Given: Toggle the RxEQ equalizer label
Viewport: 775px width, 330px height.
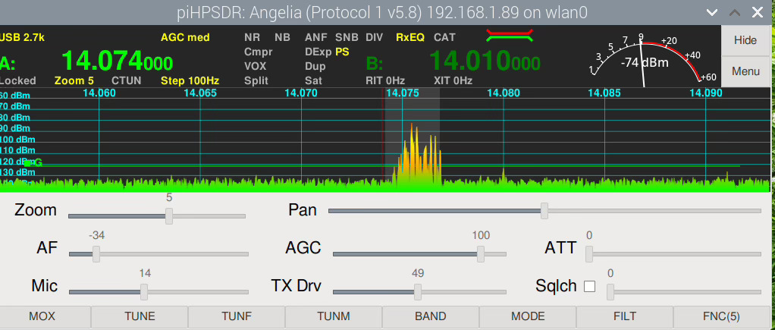Looking at the screenshot, I should [409, 37].
